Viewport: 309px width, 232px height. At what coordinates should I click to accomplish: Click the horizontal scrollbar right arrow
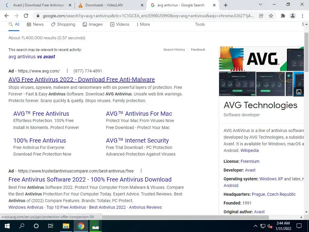301,217
